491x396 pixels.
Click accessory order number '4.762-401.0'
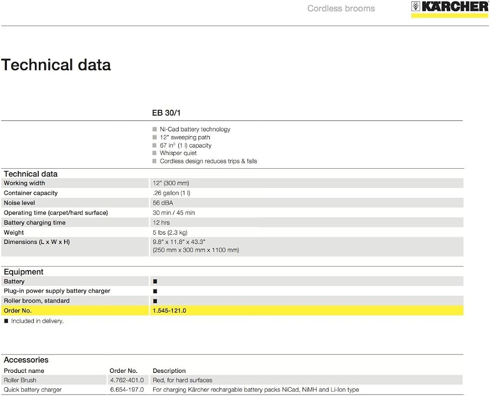click(127, 380)
